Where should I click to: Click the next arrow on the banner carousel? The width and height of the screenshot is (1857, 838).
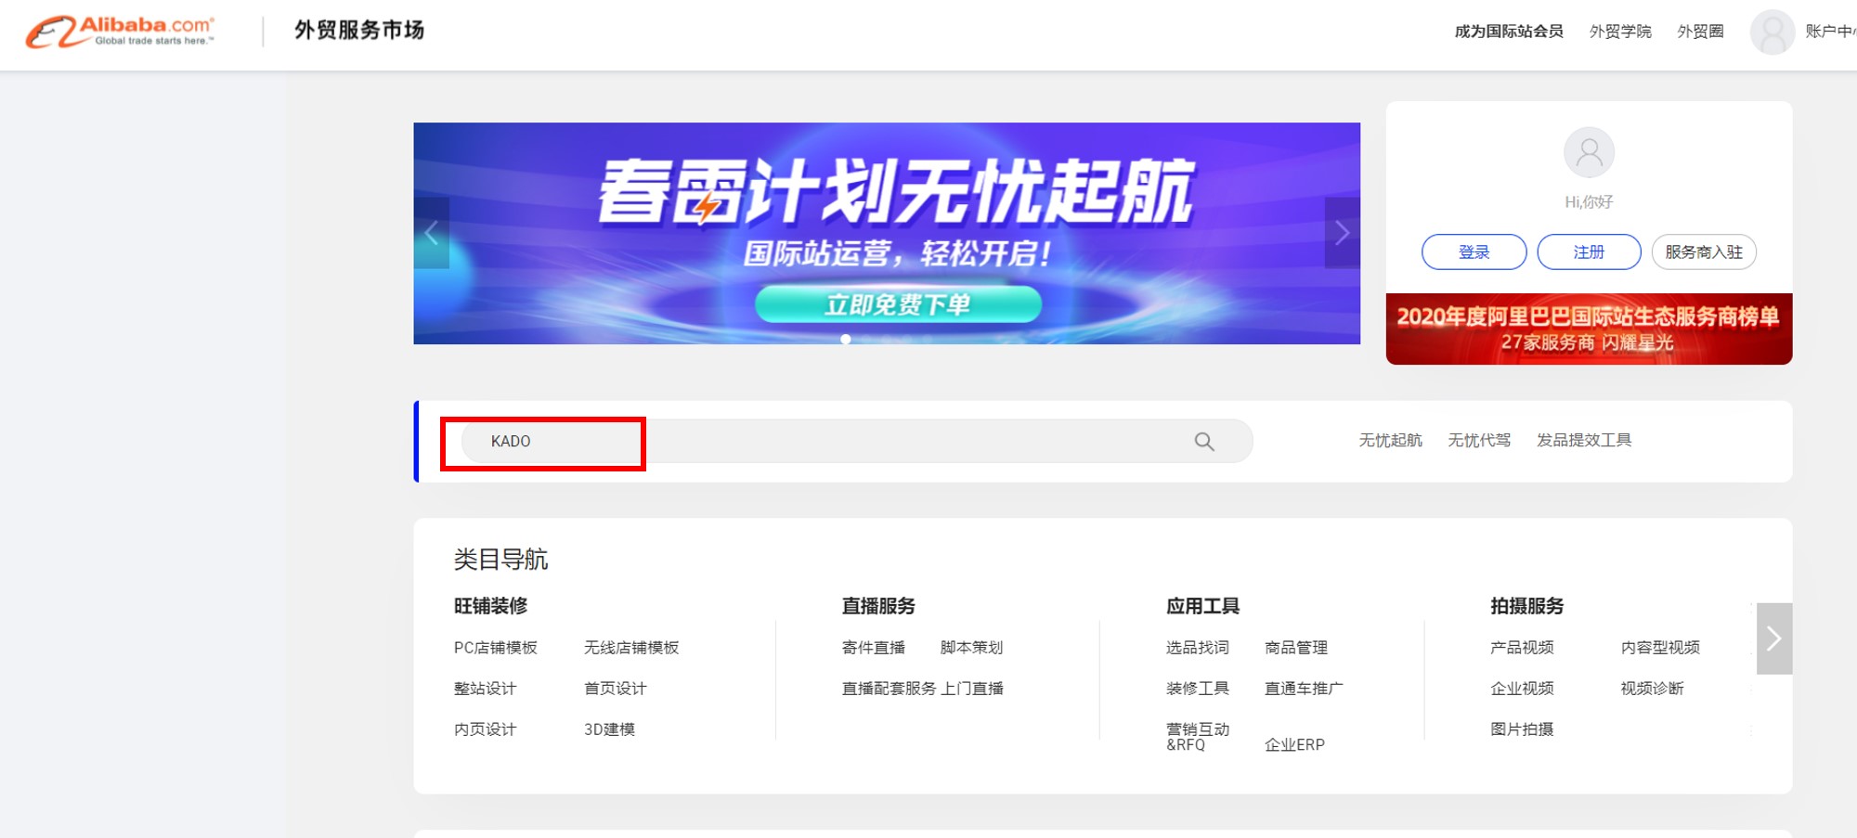[1342, 233]
